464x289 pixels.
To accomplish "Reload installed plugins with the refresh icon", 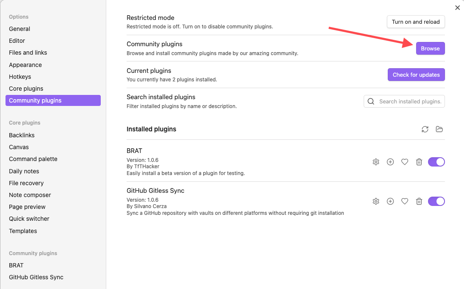I will click(x=425, y=129).
